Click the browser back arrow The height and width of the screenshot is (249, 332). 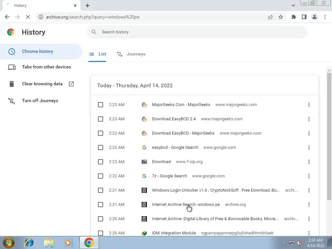(x=7, y=17)
